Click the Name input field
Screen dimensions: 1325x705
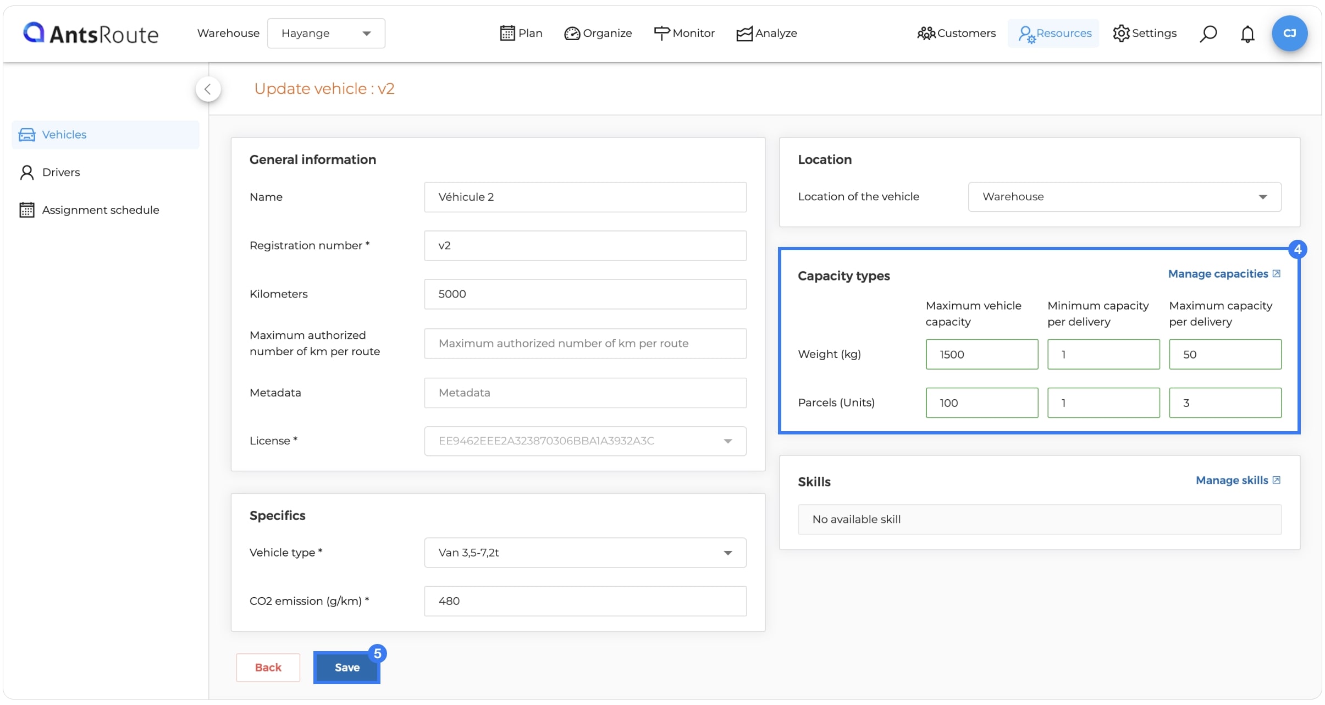click(585, 197)
